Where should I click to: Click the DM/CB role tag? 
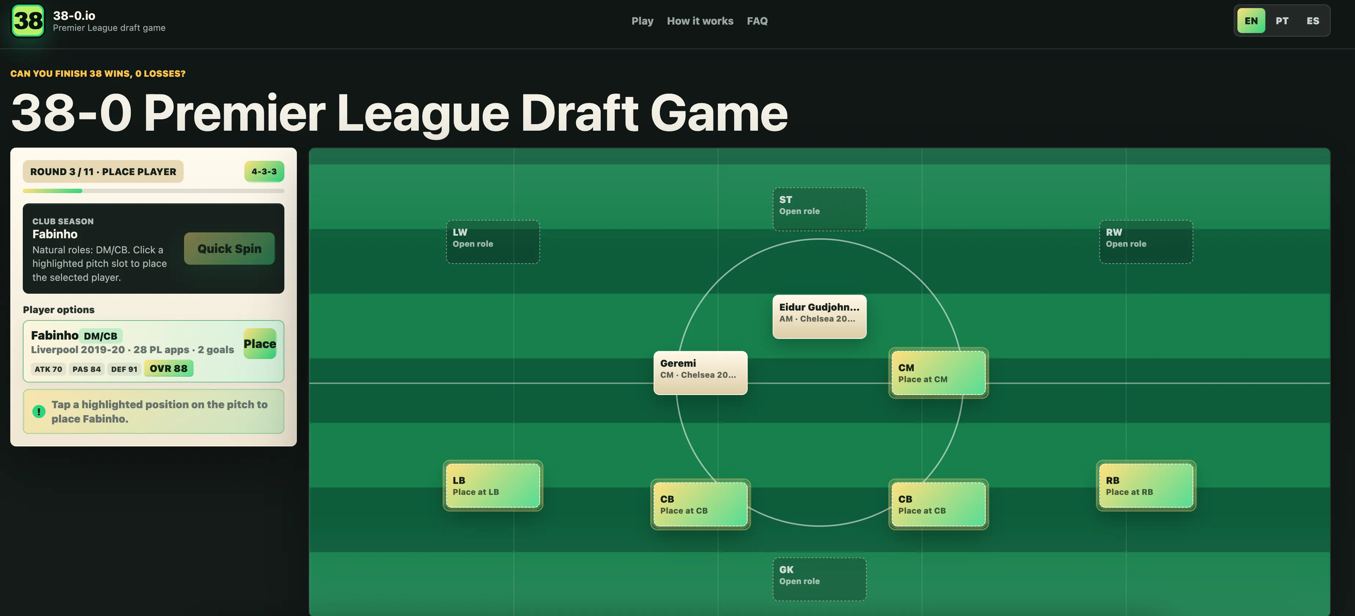coord(100,336)
